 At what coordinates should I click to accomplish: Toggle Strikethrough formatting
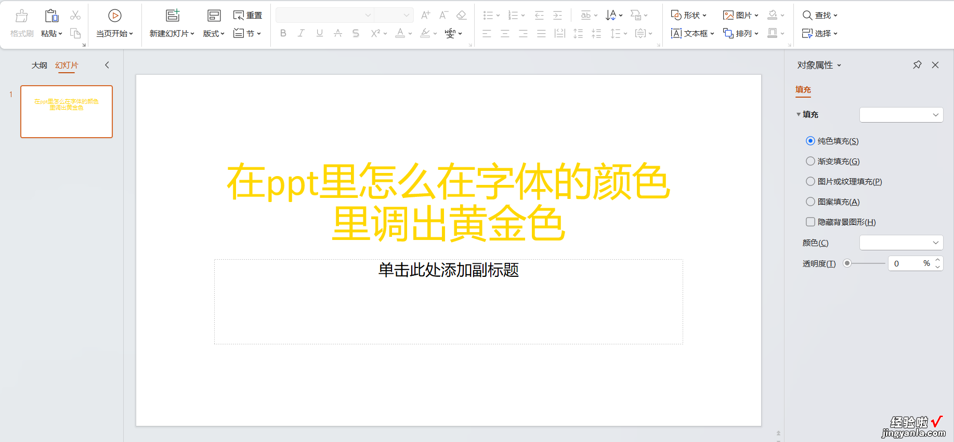[x=337, y=33]
